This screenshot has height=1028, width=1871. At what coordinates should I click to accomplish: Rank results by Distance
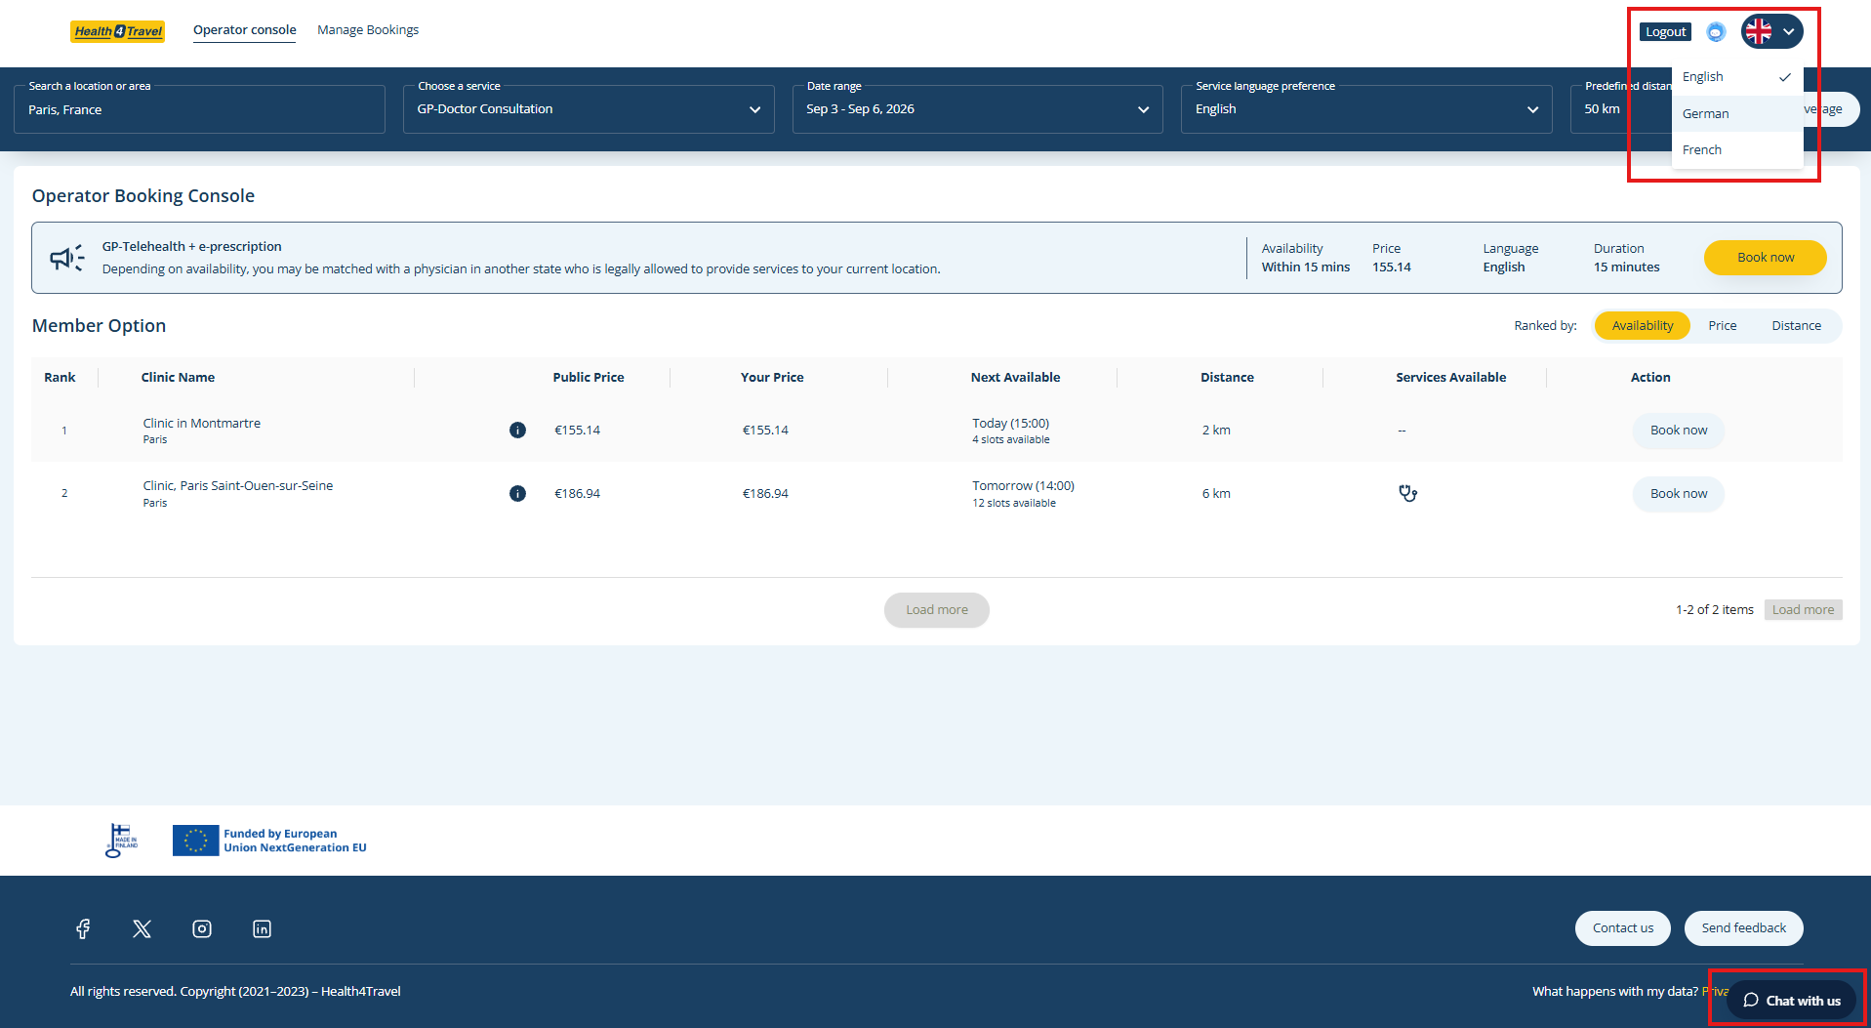(x=1796, y=325)
